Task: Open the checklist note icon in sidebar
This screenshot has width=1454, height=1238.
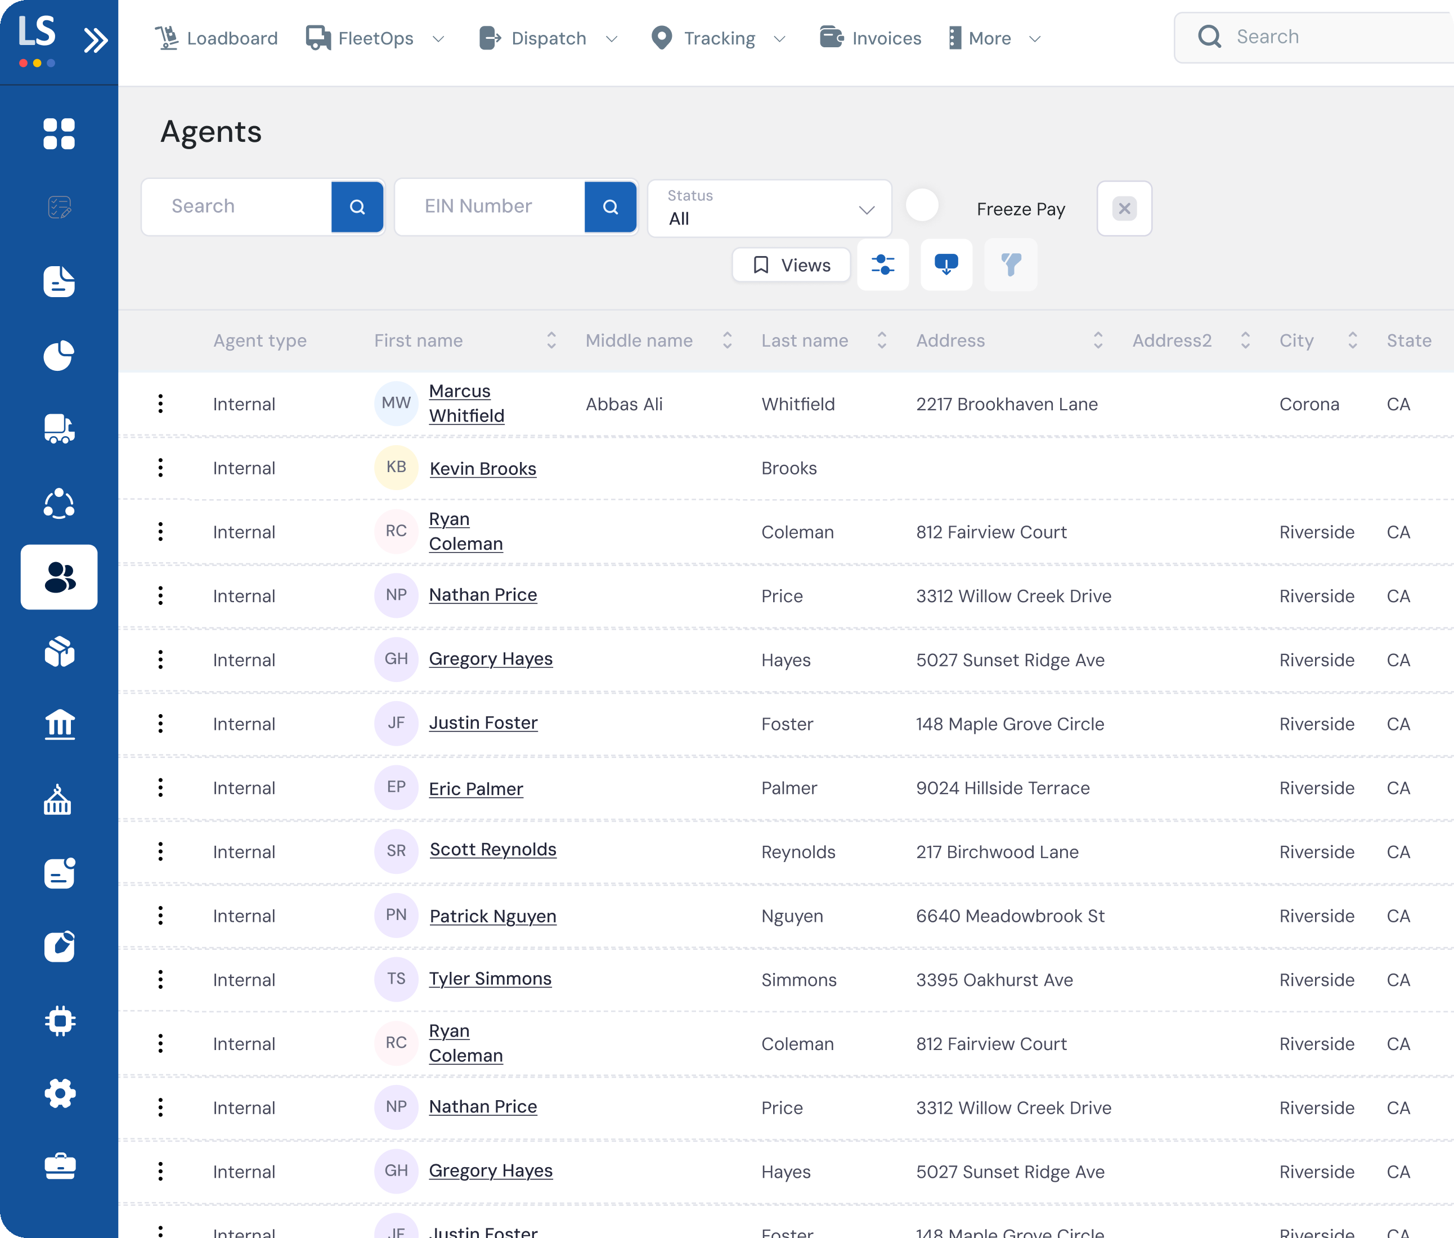Action: click(x=59, y=207)
